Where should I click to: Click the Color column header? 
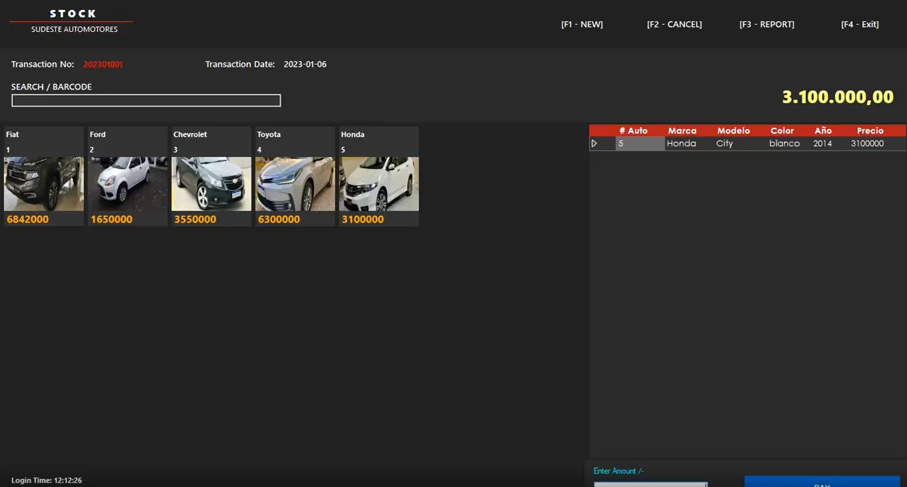click(x=782, y=131)
